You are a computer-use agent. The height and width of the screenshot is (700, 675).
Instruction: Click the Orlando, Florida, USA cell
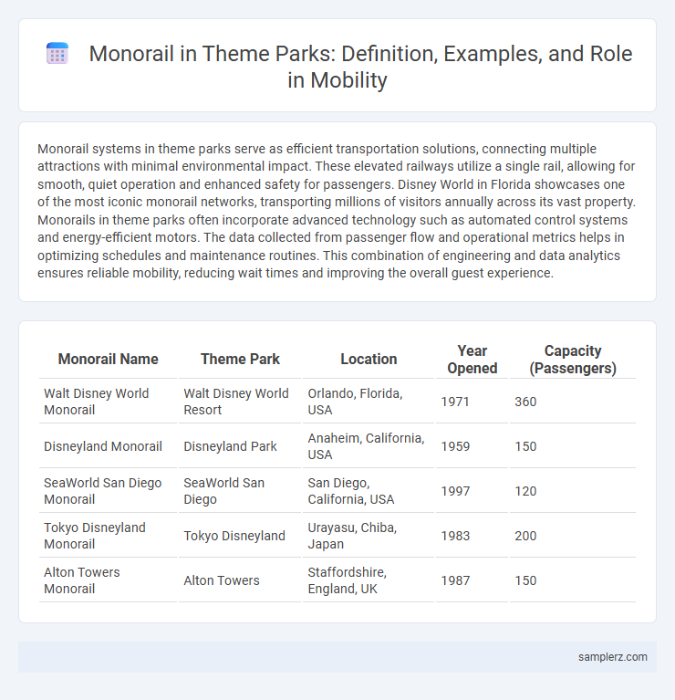pos(369,402)
